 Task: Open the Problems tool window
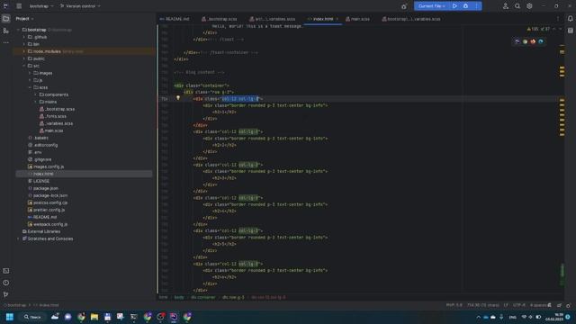pos(6,283)
